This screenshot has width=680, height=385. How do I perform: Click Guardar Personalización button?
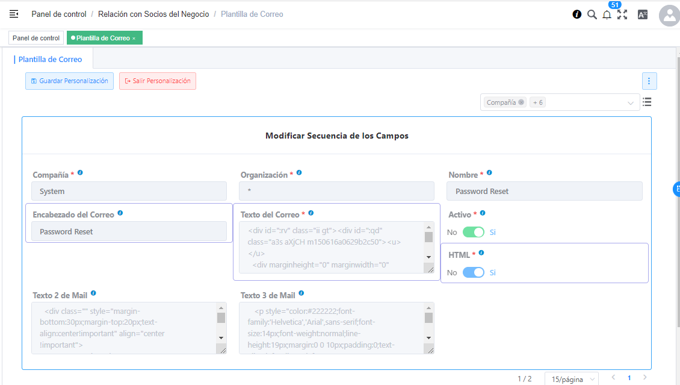(x=69, y=81)
